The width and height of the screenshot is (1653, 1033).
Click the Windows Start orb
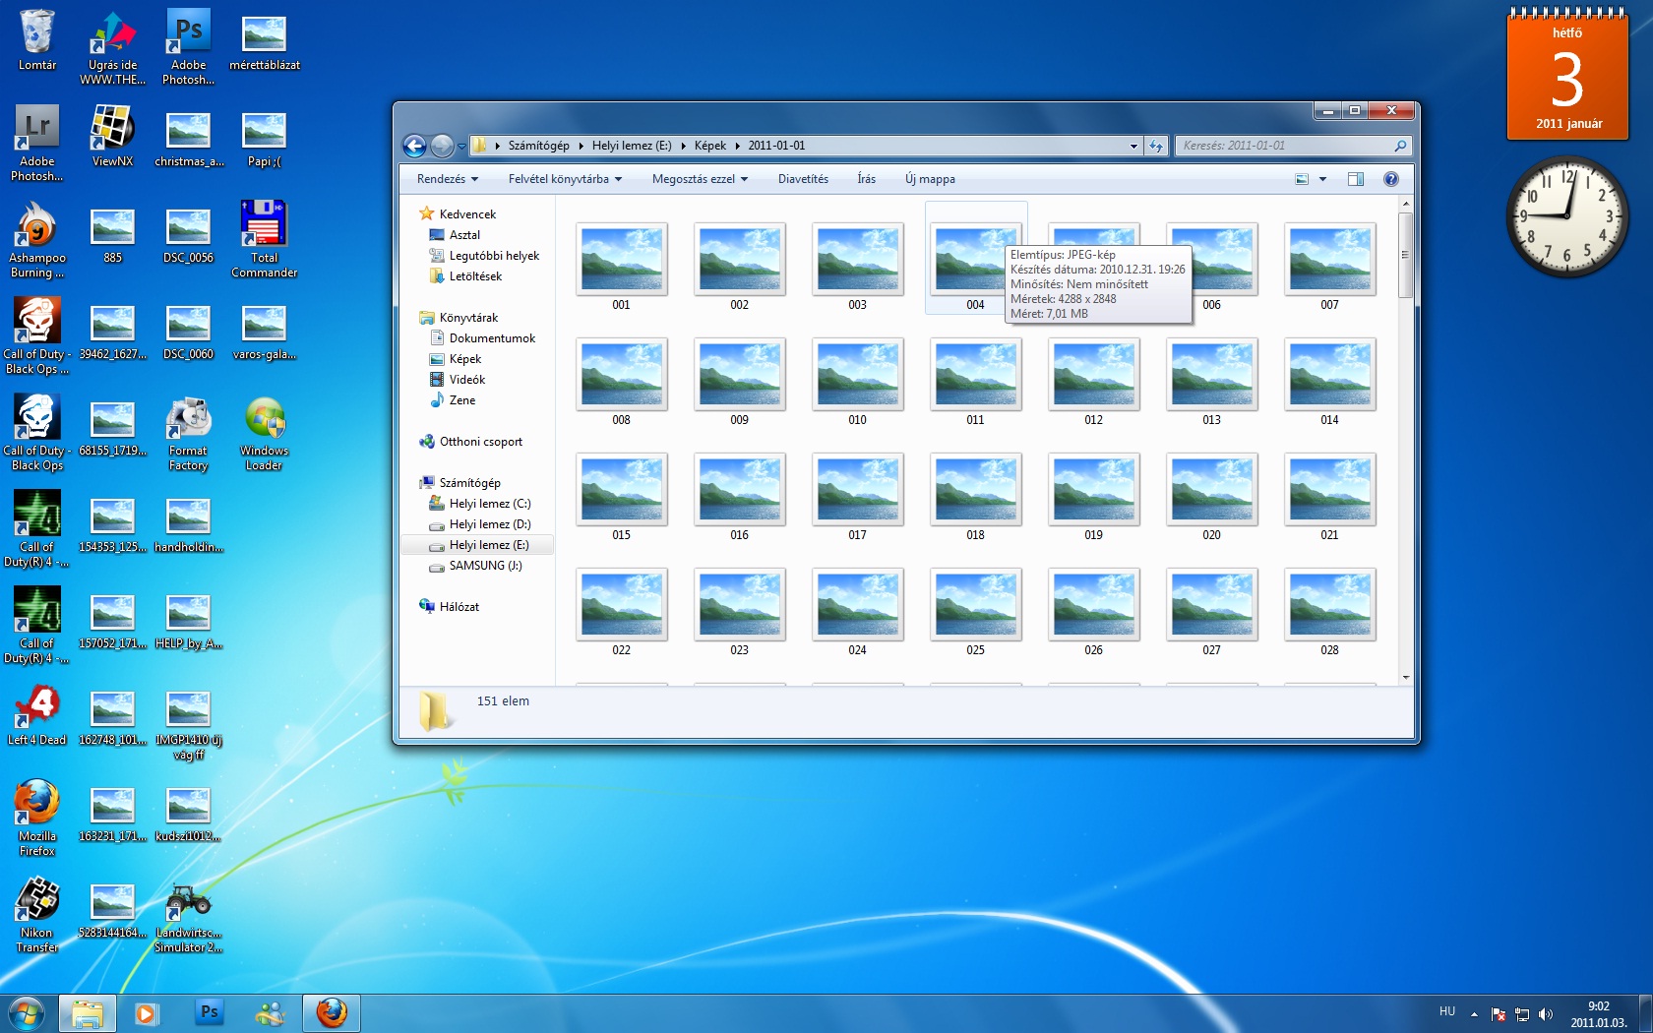[x=27, y=1012]
